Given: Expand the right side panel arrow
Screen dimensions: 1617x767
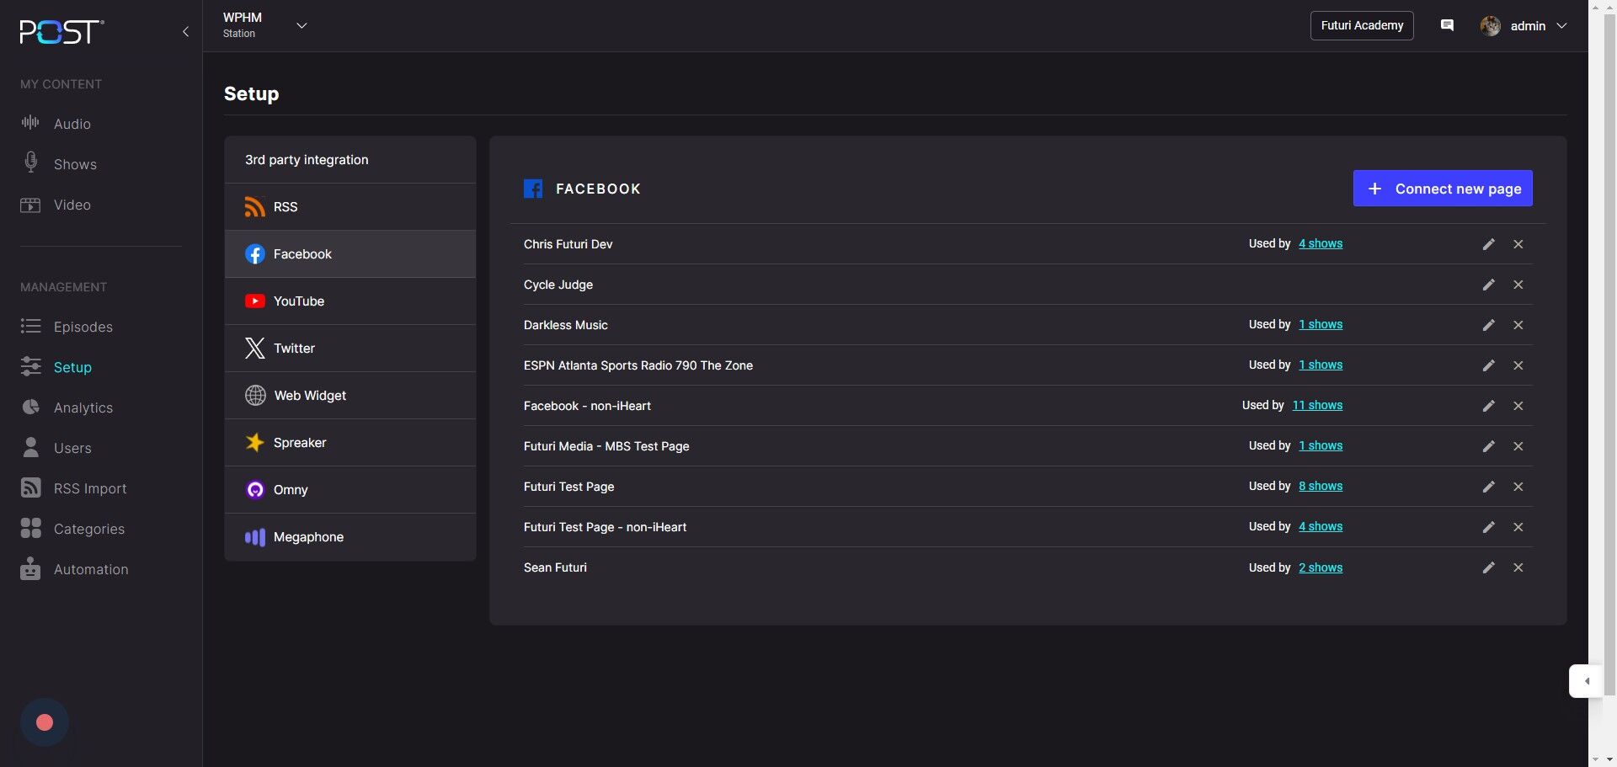Looking at the screenshot, I should click(x=1586, y=681).
